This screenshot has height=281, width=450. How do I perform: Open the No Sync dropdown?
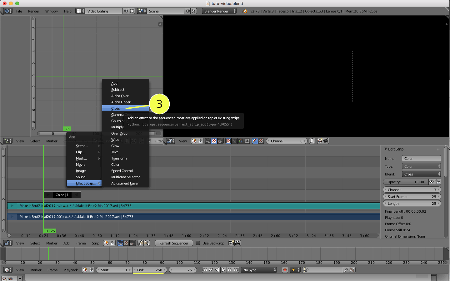(259, 270)
